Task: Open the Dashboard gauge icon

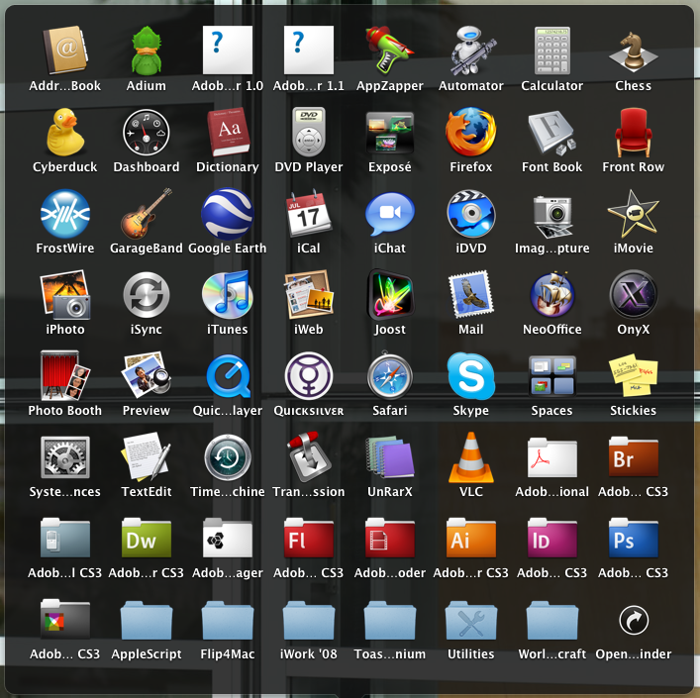Action: point(146,133)
